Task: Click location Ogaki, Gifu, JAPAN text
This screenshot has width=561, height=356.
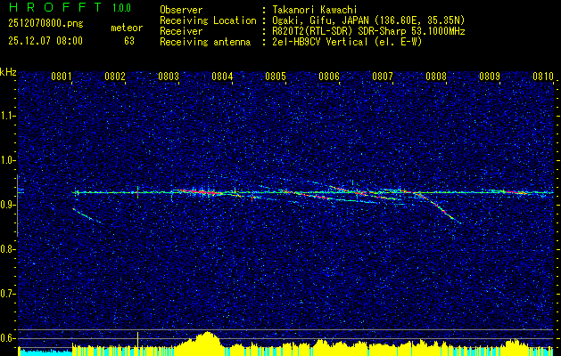Action: tap(367, 20)
